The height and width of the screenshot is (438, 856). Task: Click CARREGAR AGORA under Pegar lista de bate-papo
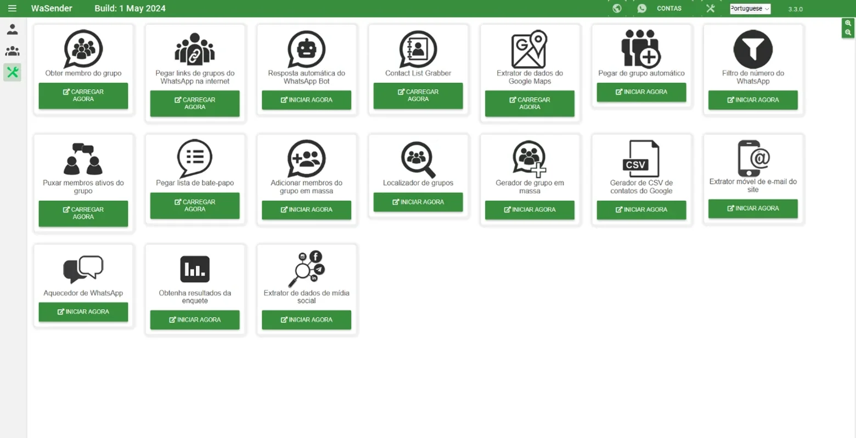pyautogui.click(x=195, y=206)
